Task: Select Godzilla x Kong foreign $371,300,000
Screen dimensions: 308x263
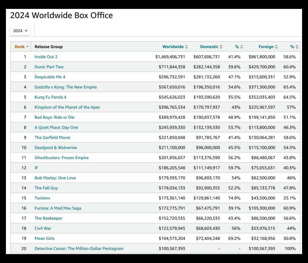Action: [262, 87]
